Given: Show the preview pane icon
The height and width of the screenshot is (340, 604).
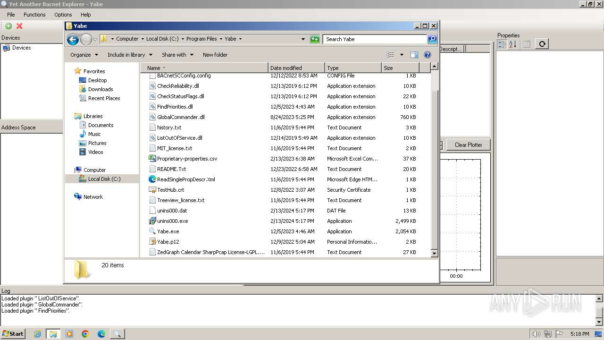Looking at the screenshot, I should point(414,55).
